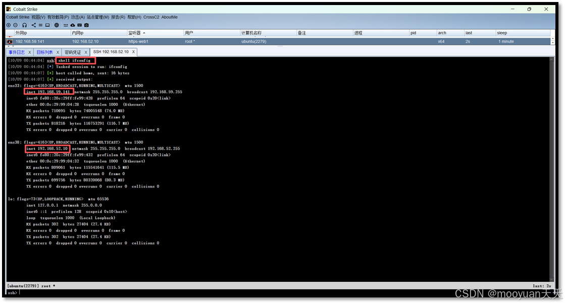Click the ether 00:0c:29:99:04:28 line
565x304 pixels.
(x=85, y=105)
